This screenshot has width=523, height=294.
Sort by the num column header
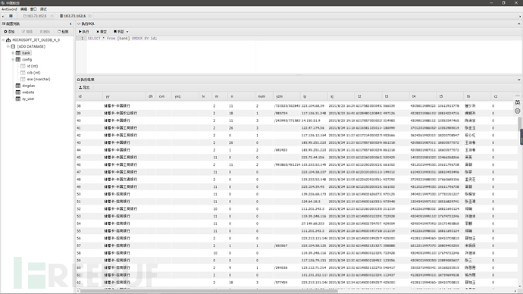(265, 96)
